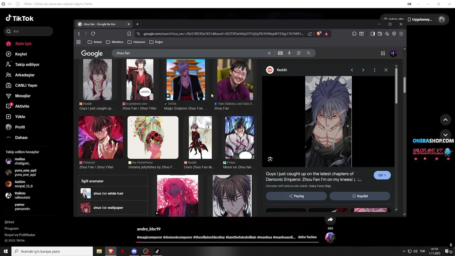Open a new browser tab

tap(138, 24)
